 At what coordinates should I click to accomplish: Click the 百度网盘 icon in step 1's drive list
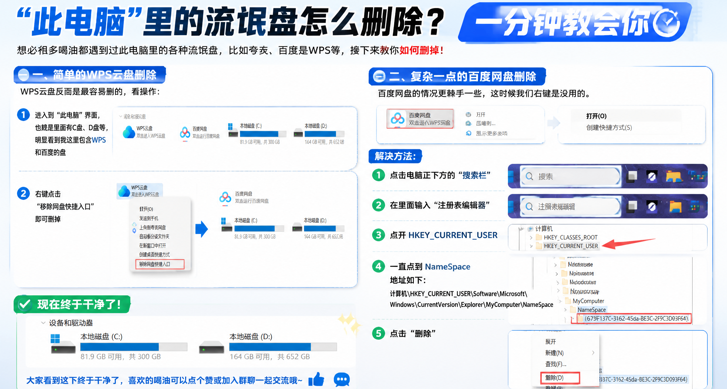[185, 133]
